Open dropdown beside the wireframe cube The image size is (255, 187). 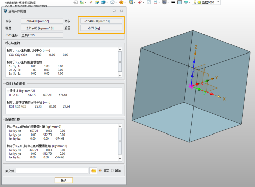pyautogui.click(x=116, y=2)
